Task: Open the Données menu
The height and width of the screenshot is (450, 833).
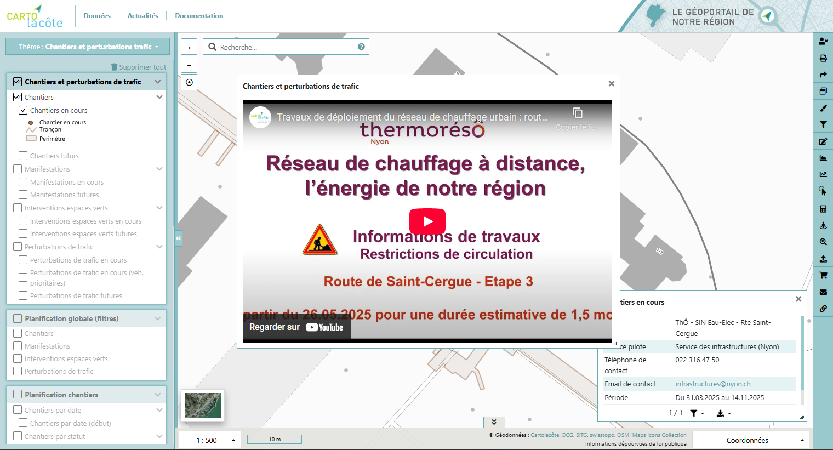Action: click(x=97, y=16)
